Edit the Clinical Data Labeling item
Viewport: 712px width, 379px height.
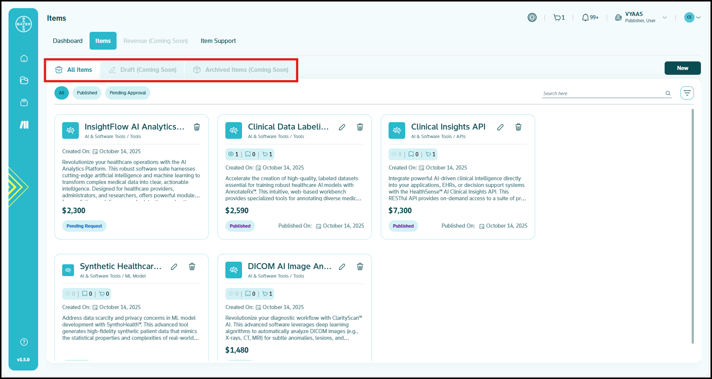click(x=342, y=127)
